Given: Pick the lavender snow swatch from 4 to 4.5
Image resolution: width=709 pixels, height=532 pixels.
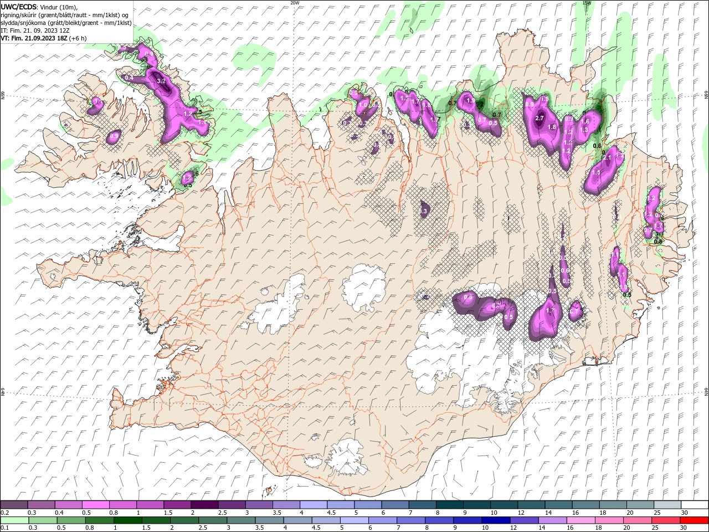Looking at the screenshot, I should tap(314, 504).
